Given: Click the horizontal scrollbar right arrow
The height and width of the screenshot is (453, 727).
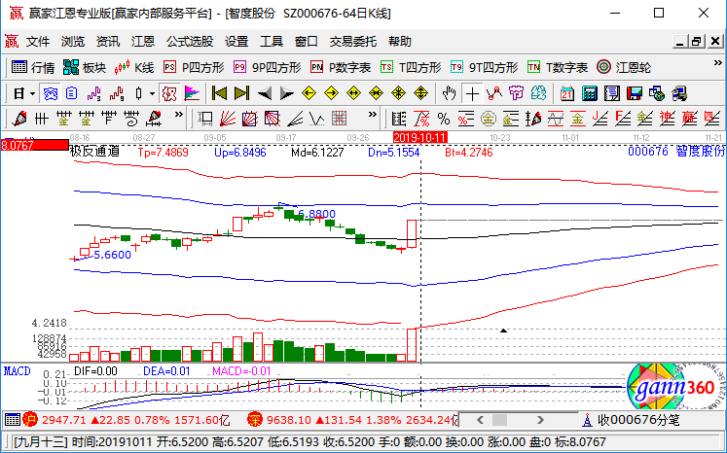Looking at the screenshot, I should (540, 420).
